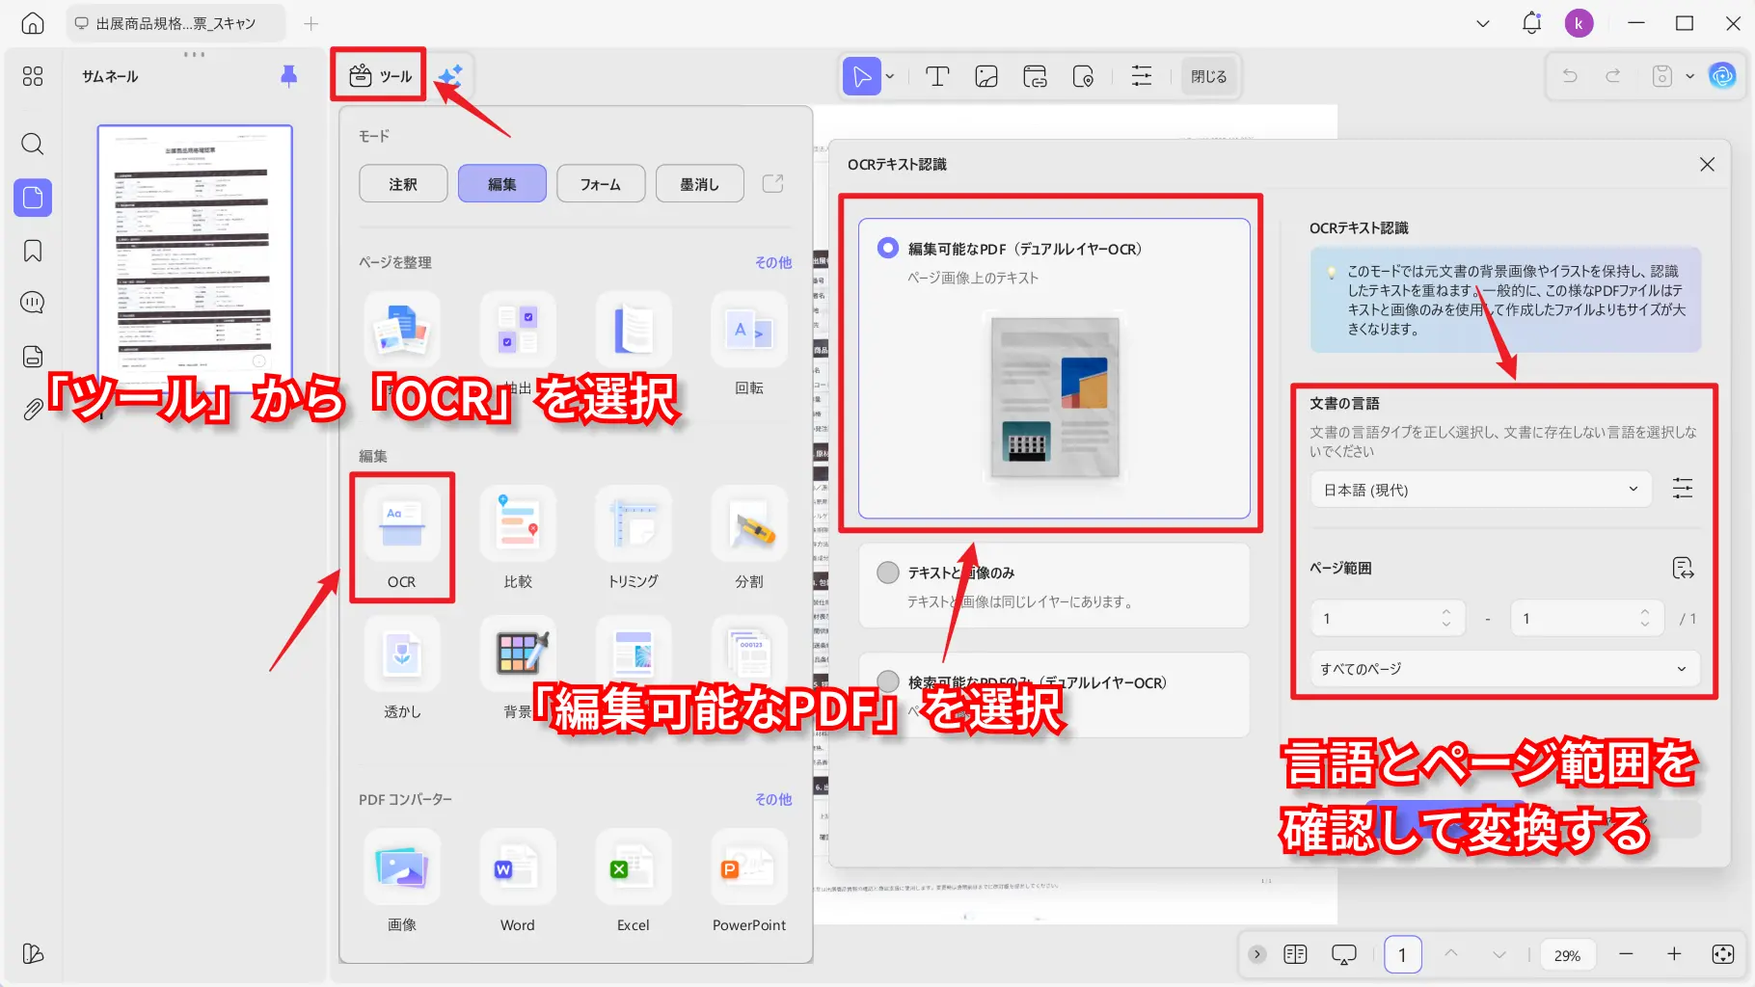
Task: Open the 29% zoom level field
Action: tap(1567, 955)
